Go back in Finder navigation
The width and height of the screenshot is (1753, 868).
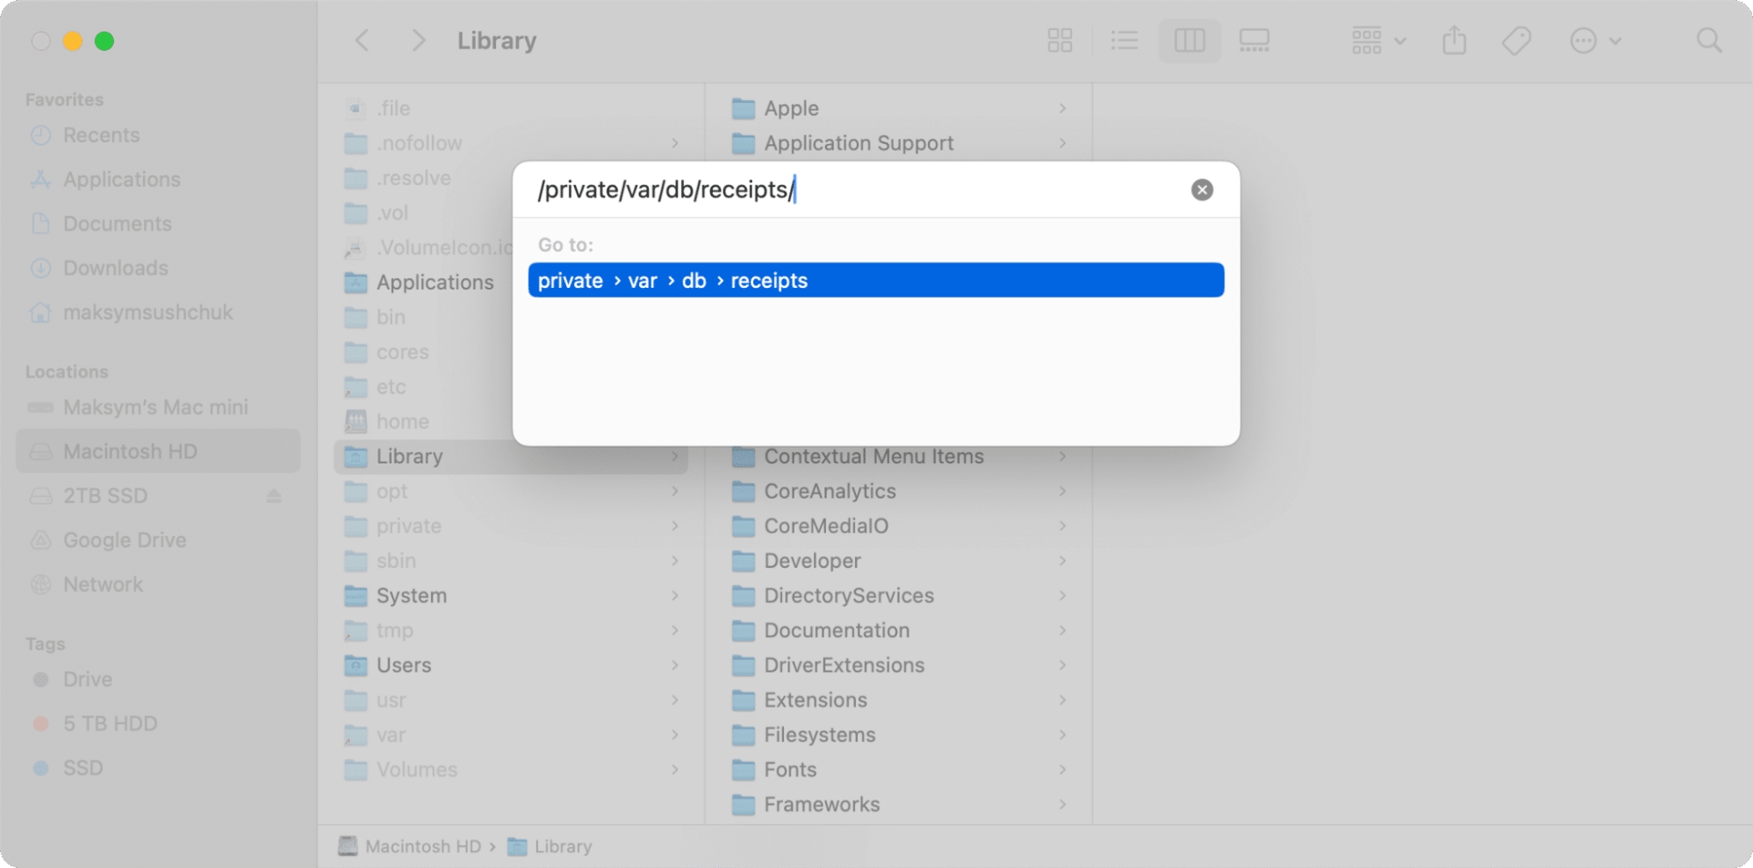[362, 40]
